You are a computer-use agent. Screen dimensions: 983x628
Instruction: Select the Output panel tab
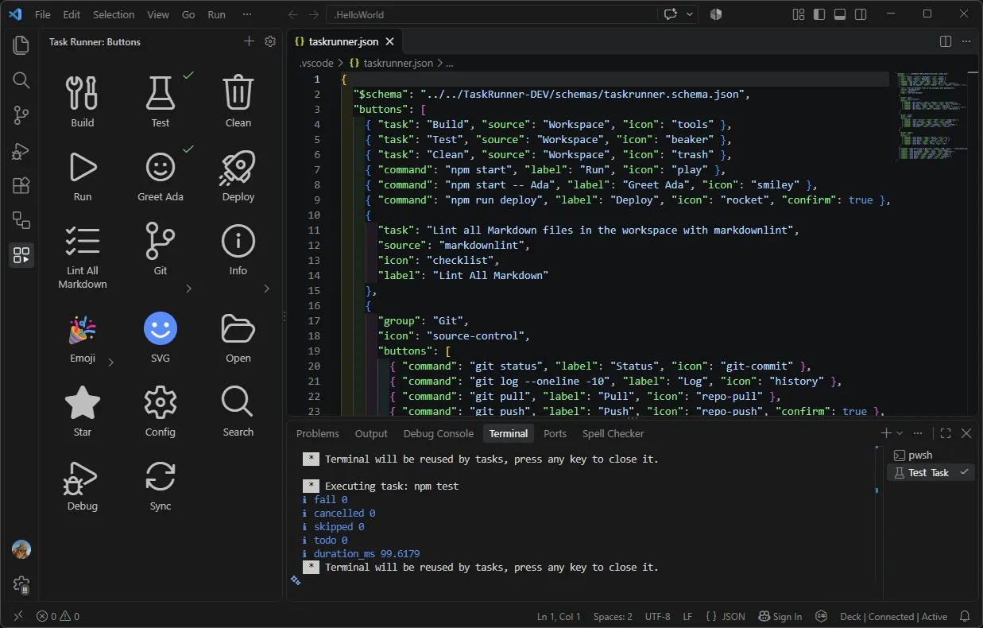[x=371, y=433]
